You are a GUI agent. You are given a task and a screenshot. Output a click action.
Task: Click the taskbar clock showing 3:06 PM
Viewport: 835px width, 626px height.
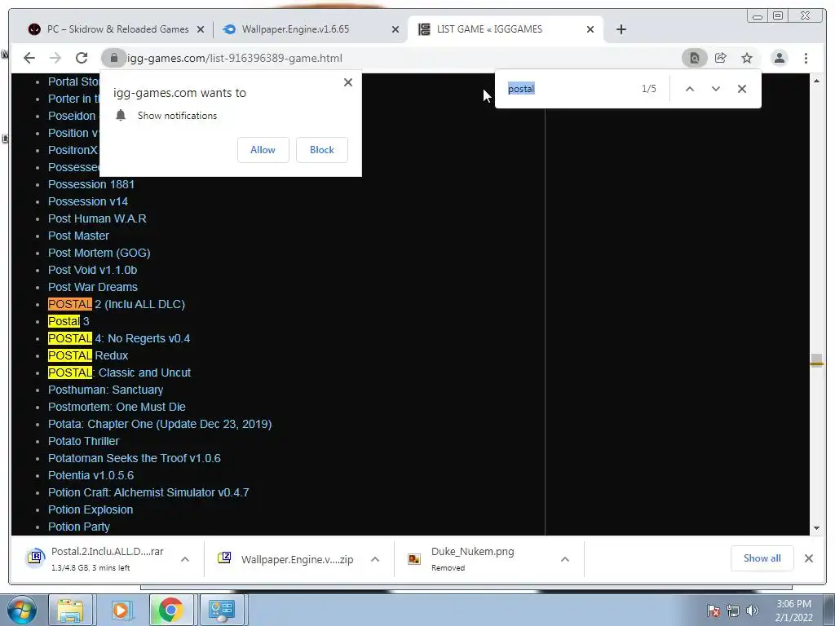click(793, 611)
